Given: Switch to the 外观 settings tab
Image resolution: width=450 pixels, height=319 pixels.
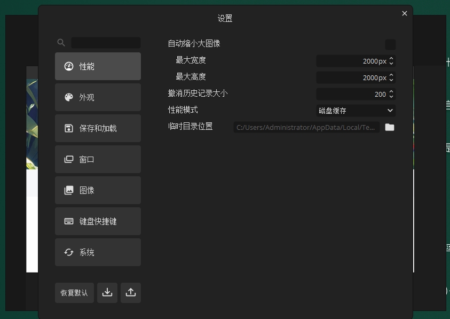Looking at the screenshot, I should point(98,97).
